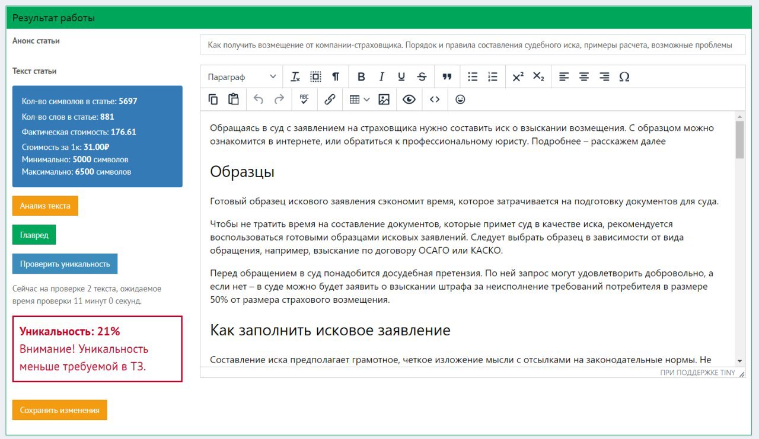Create a bulleted list
This screenshot has height=439, width=759.
[473, 76]
